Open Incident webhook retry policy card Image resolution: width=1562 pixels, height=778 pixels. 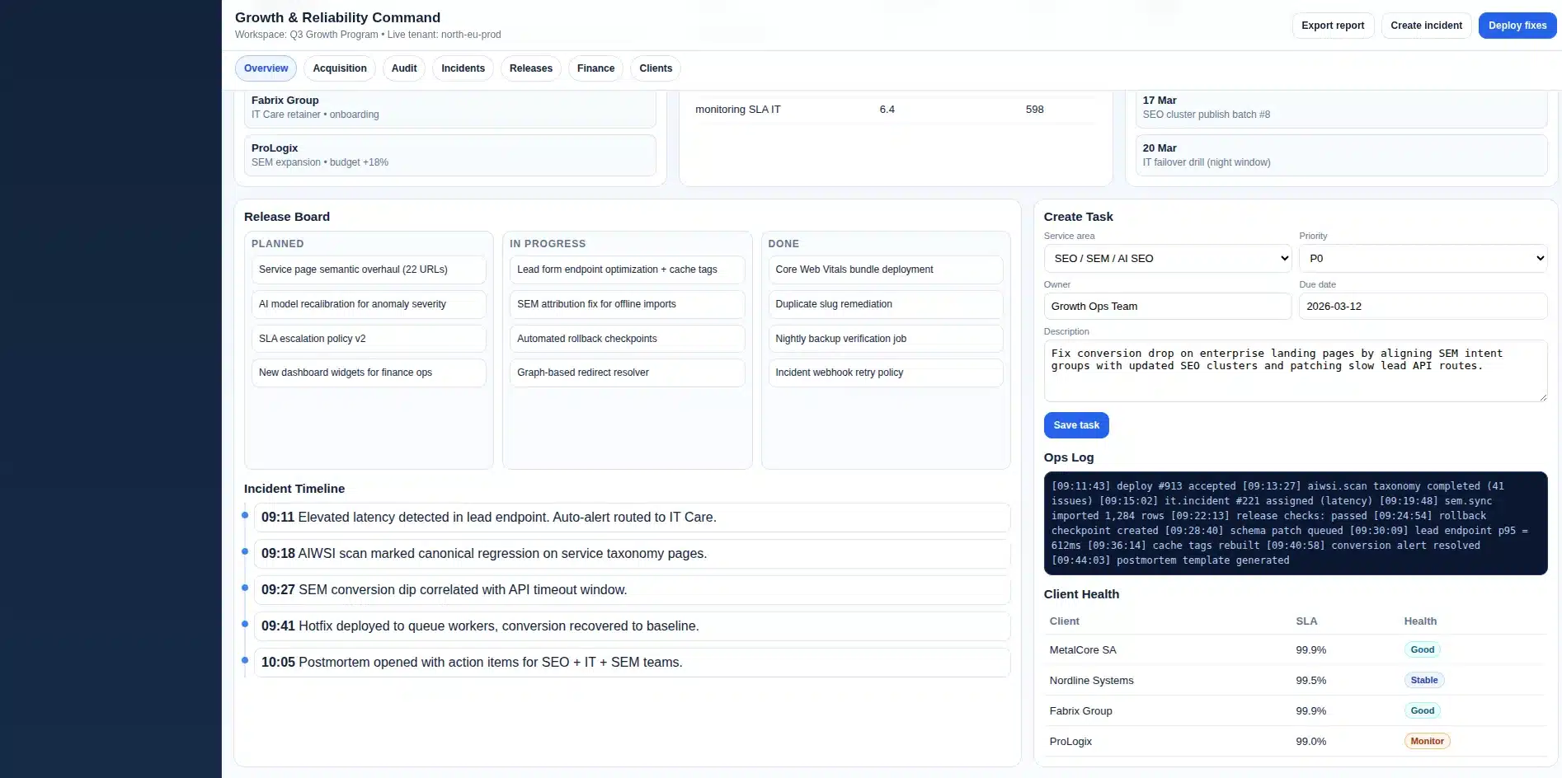[886, 373]
